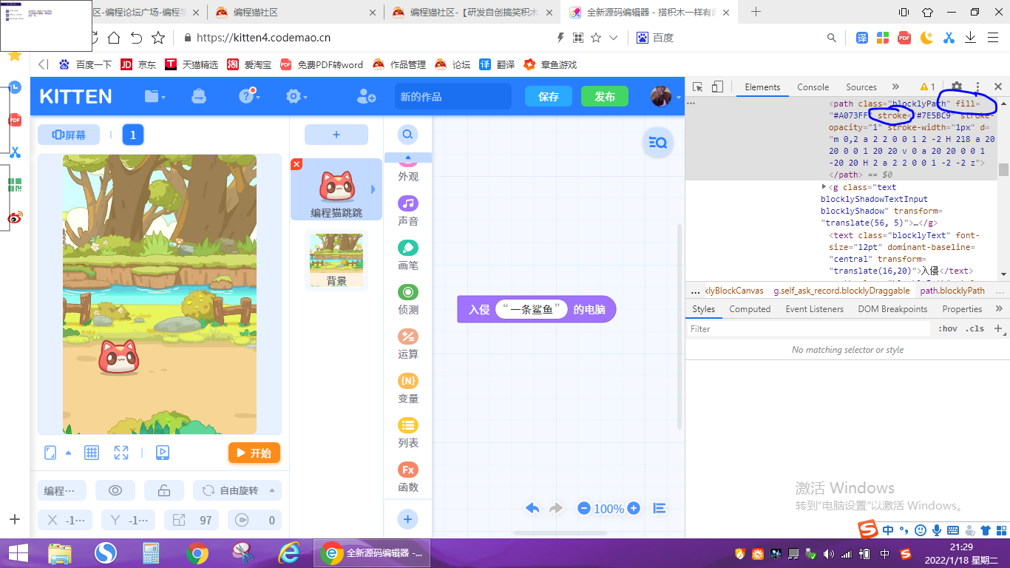This screenshot has height=568, width=1010.
Task: Expand the Kitten settings gear menu
Action: (x=296, y=96)
